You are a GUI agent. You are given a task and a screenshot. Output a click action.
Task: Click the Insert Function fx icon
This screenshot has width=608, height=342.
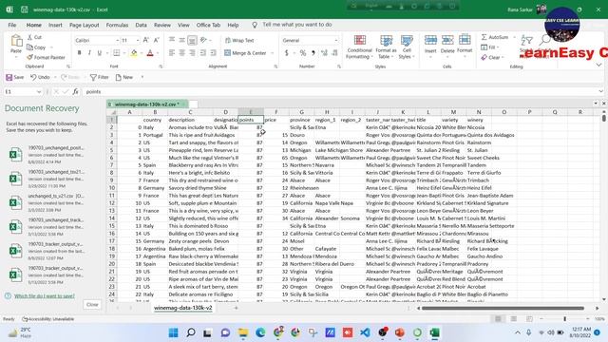click(x=76, y=91)
